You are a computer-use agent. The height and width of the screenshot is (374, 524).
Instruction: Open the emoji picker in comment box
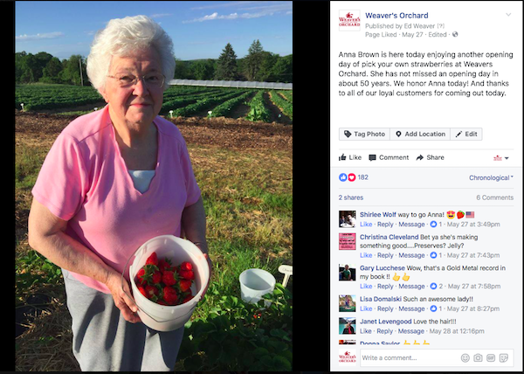[x=465, y=358]
